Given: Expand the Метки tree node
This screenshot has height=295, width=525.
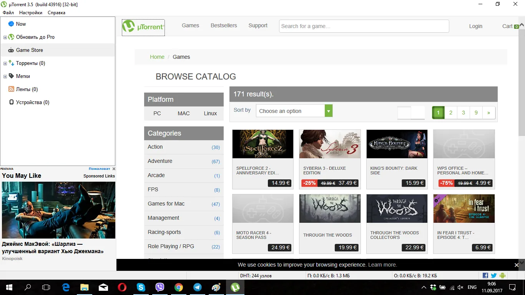Looking at the screenshot, I should click(x=5, y=76).
